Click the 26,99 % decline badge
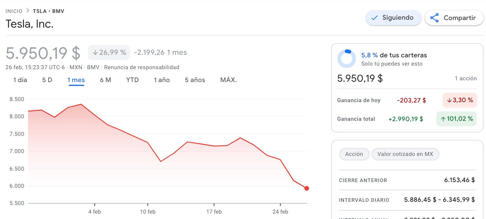This screenshot has height=219, width=486. pyautogui.click(x=109, y=52)
